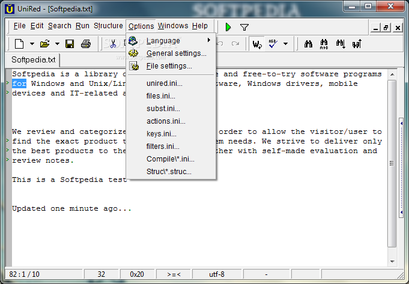This screenshot has width=409, height=284.
Task: Click the Undo arrow icon
Action: coord(220,44)
